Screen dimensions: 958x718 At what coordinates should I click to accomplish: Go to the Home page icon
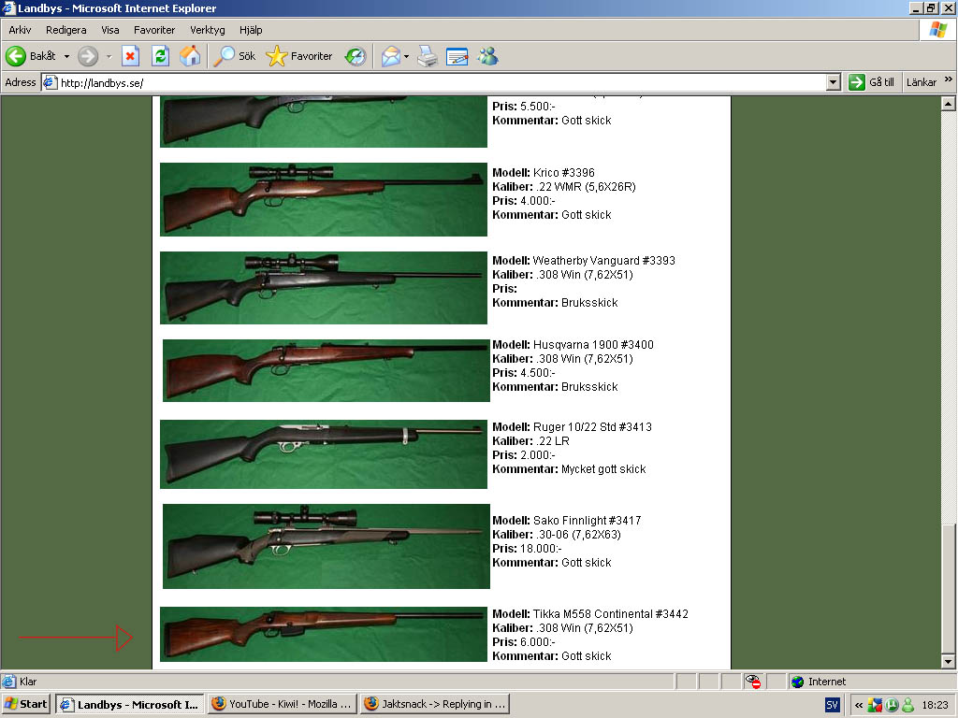coord(190,56)
